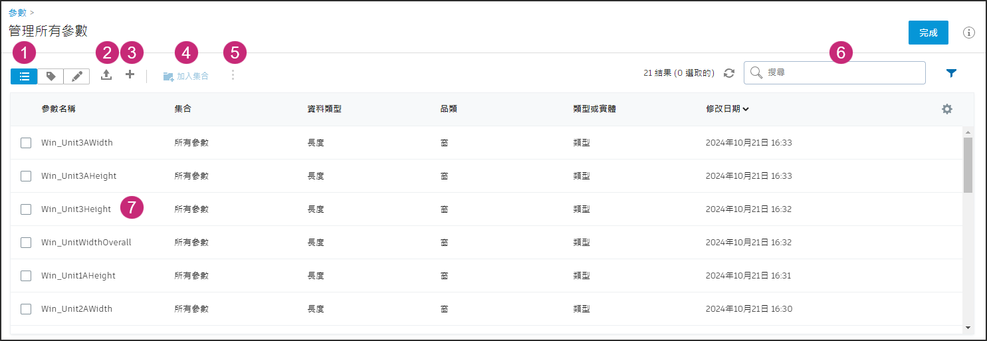Click the scroll-down arrow of the scrollbar
The image size is (987, 341).
tap(968, 327)
